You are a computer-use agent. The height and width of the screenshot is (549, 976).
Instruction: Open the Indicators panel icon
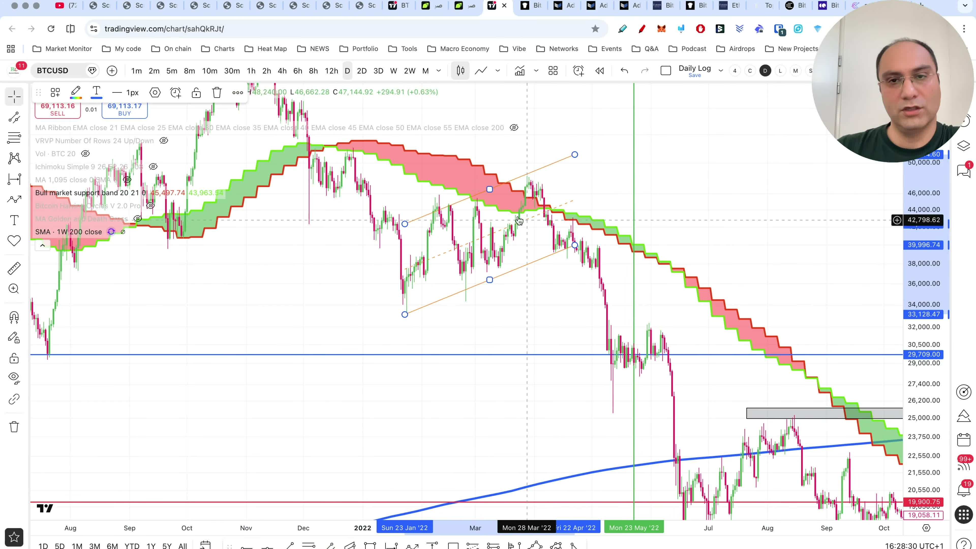pos(520,71)
